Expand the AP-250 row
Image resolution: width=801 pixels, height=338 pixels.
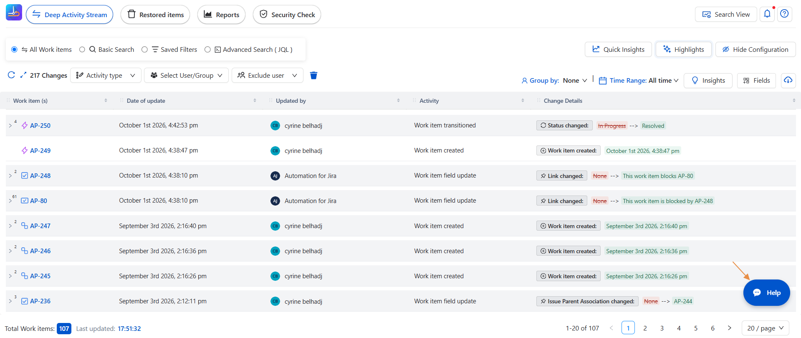point(10,125)
